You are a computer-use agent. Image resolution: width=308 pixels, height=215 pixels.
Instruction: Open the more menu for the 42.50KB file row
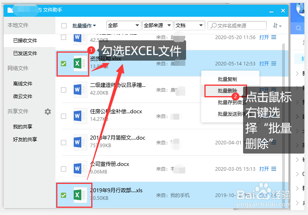click(x=274, y=37)
